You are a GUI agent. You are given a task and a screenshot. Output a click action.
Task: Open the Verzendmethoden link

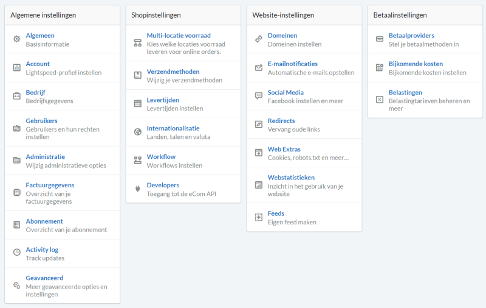173,72
